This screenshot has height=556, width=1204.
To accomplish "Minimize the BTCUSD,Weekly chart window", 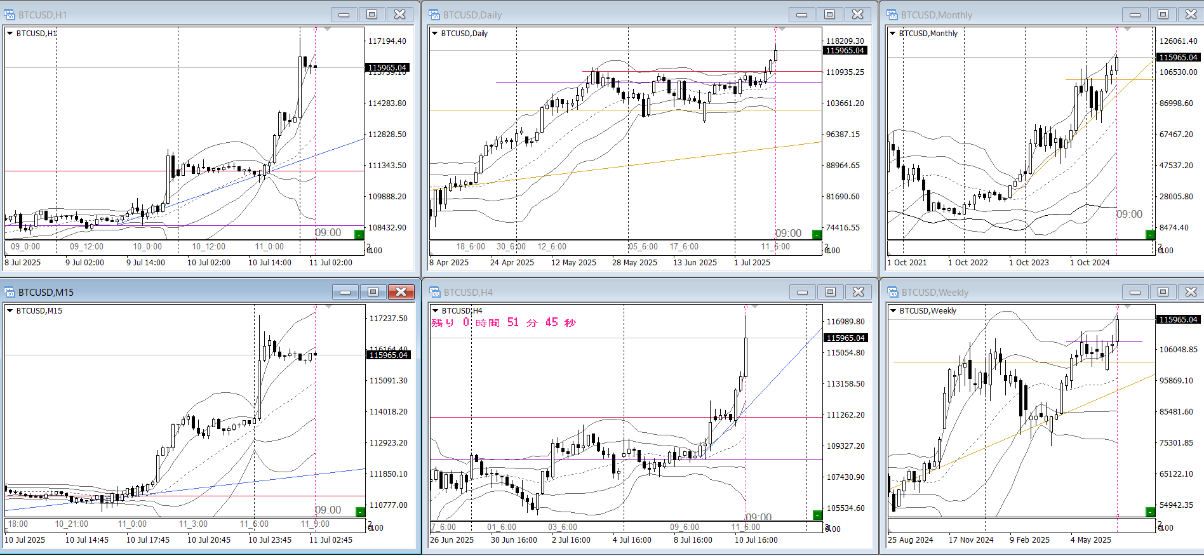I will coord(1135,292).
